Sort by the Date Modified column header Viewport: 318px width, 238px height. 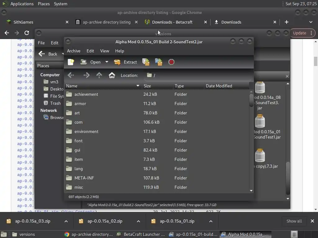226,86
